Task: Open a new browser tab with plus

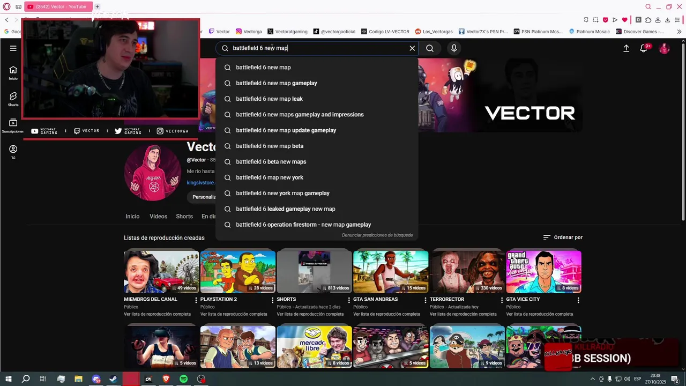Action: [97, 6]
